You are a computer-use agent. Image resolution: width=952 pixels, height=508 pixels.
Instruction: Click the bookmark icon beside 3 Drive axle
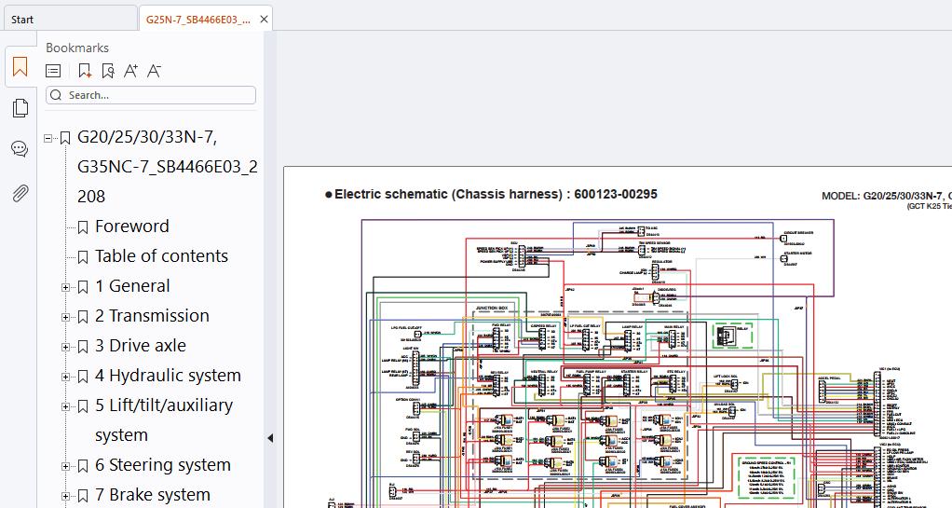click(83, 347)
